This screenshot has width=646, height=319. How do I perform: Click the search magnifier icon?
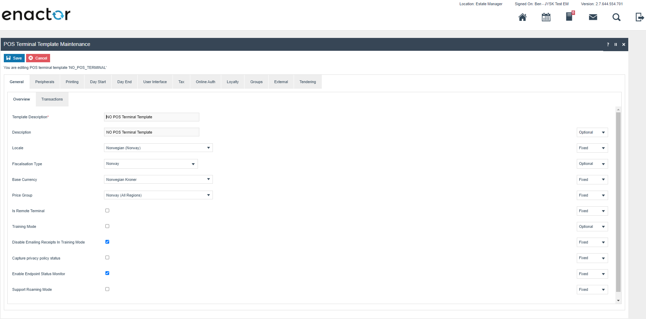tap(616, 17)
